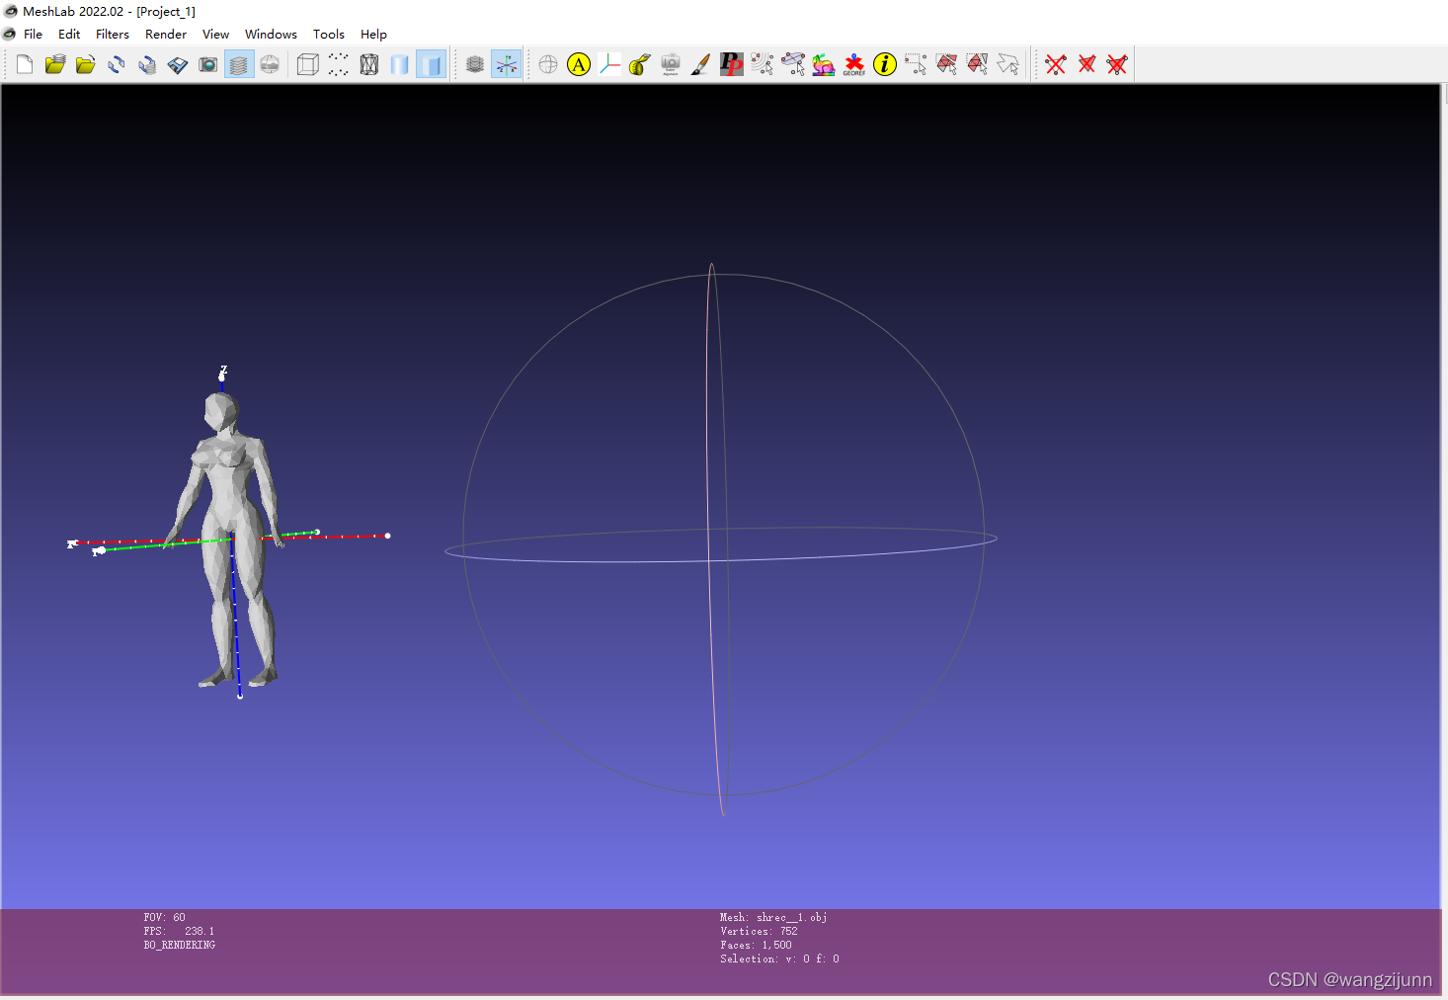Image resolution: width=1448 pixels, height=1000 pixels.
Task: Click the trackball sphere toolbar icon
Action: 548,64
